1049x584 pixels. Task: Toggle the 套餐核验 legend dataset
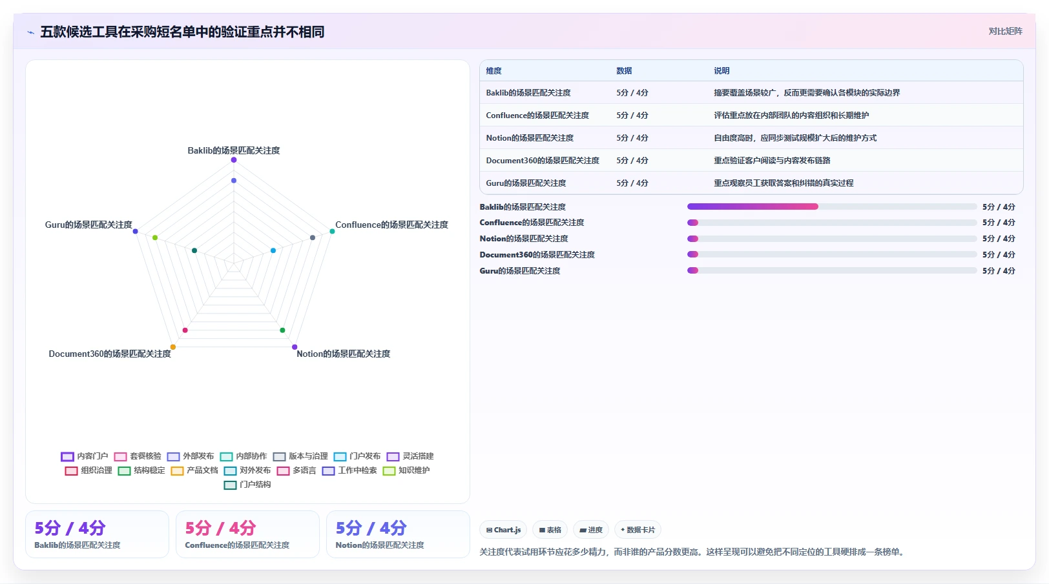point(138,456)
